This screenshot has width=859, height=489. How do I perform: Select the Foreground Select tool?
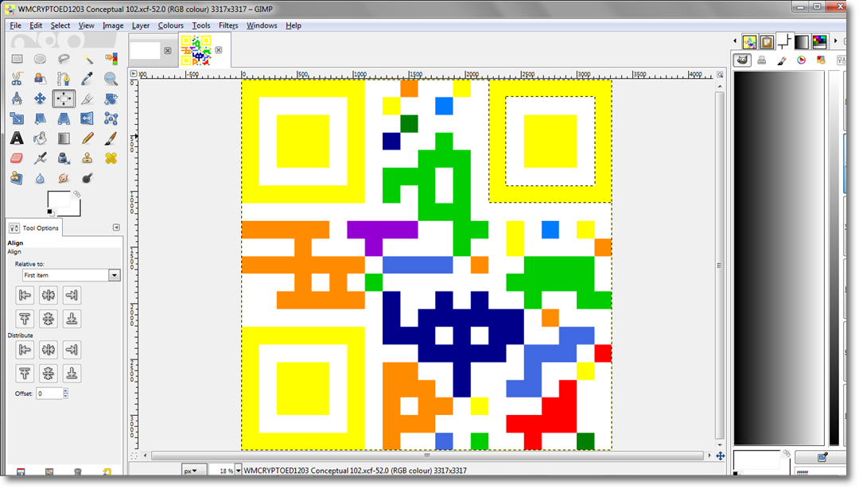(x=40, y=79)
